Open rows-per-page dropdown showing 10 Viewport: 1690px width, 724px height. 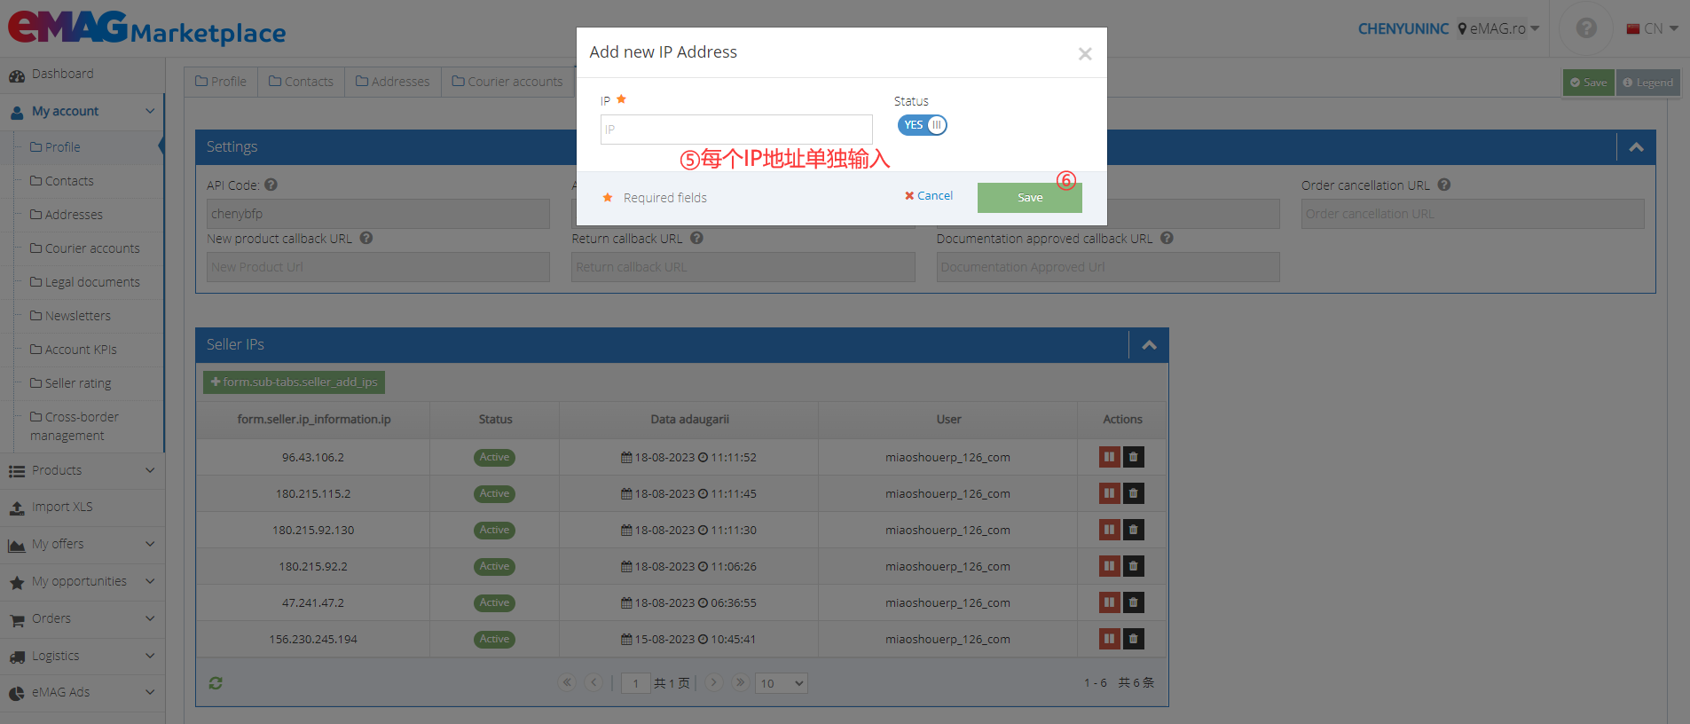781,683
